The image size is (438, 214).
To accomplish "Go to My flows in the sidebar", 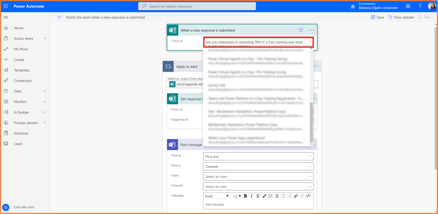I will click(x=21, y=49).
